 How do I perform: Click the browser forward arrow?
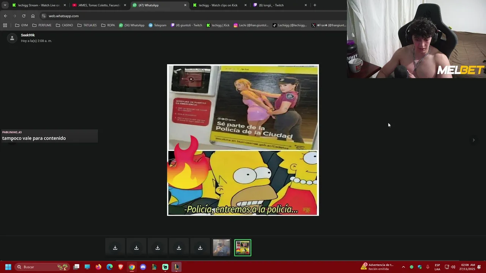(14, 16)
